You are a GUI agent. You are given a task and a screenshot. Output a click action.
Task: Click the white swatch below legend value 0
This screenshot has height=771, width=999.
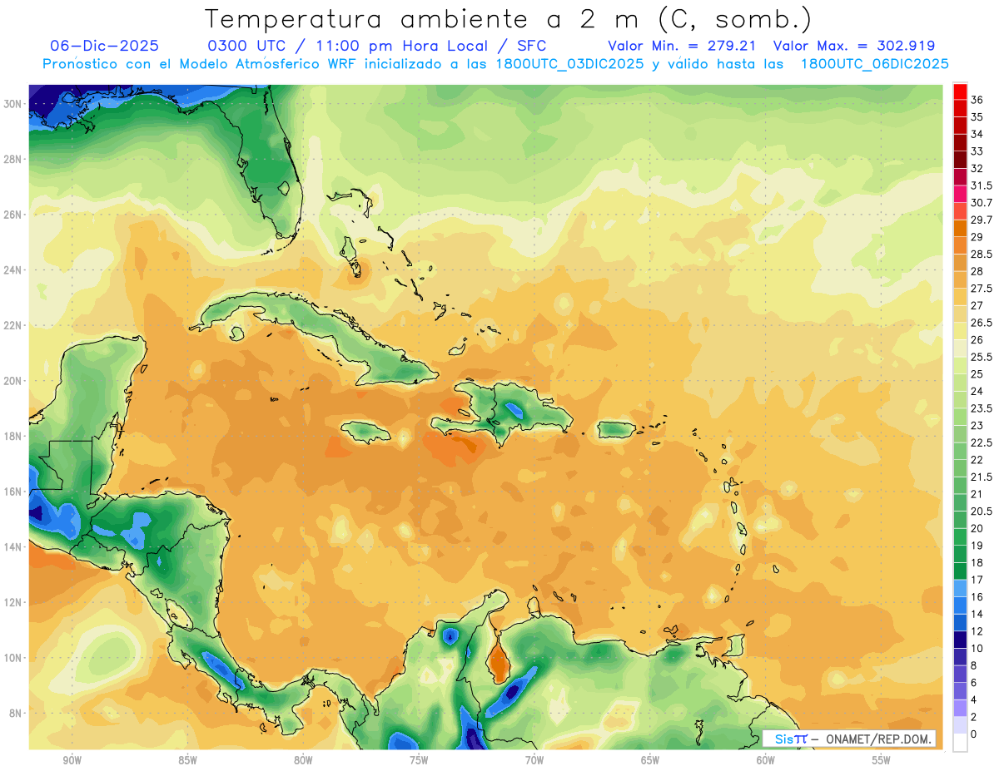[x=960, y=743]
